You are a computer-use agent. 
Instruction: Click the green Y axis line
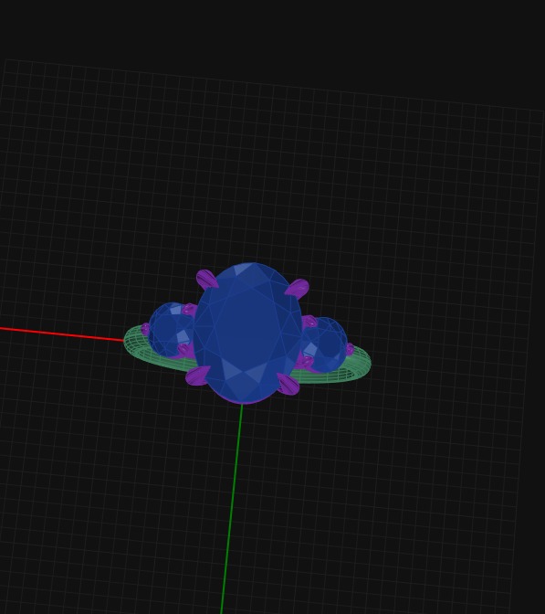tap(232, 509)
